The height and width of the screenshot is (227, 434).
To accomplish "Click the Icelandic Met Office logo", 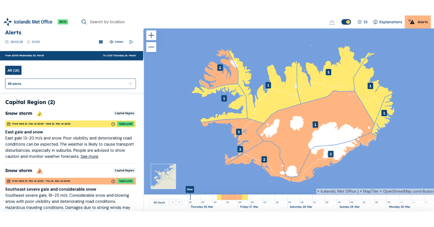I will 28,22.
